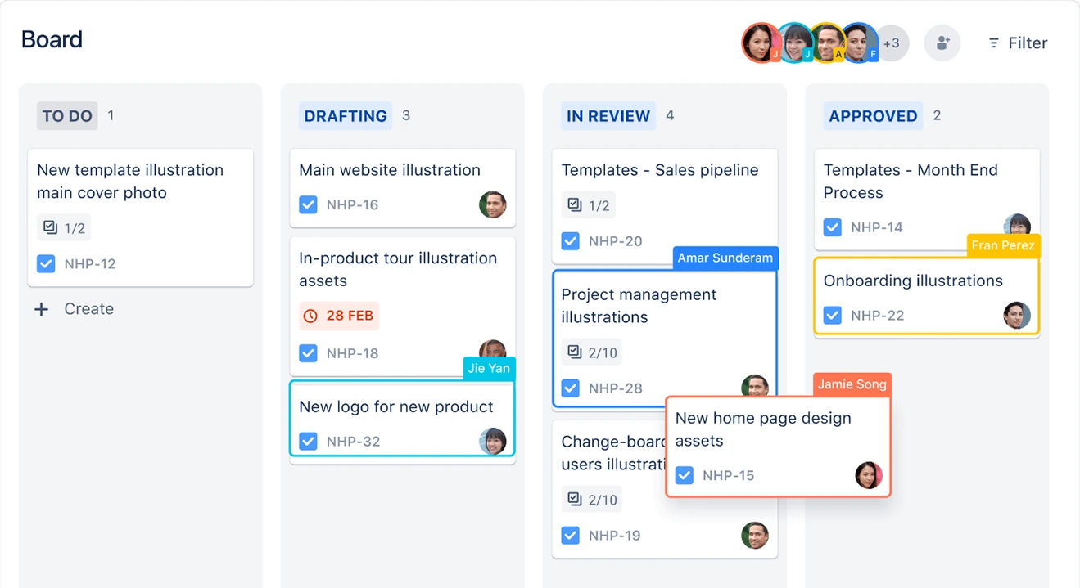
Task: Click the APPROVED column header
Action: (x=873, y=115)
